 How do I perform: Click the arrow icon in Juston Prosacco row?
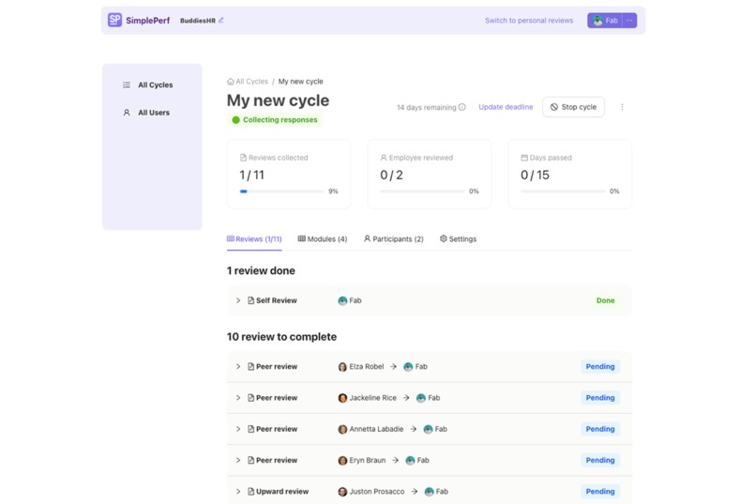click(x=415, y=492)
